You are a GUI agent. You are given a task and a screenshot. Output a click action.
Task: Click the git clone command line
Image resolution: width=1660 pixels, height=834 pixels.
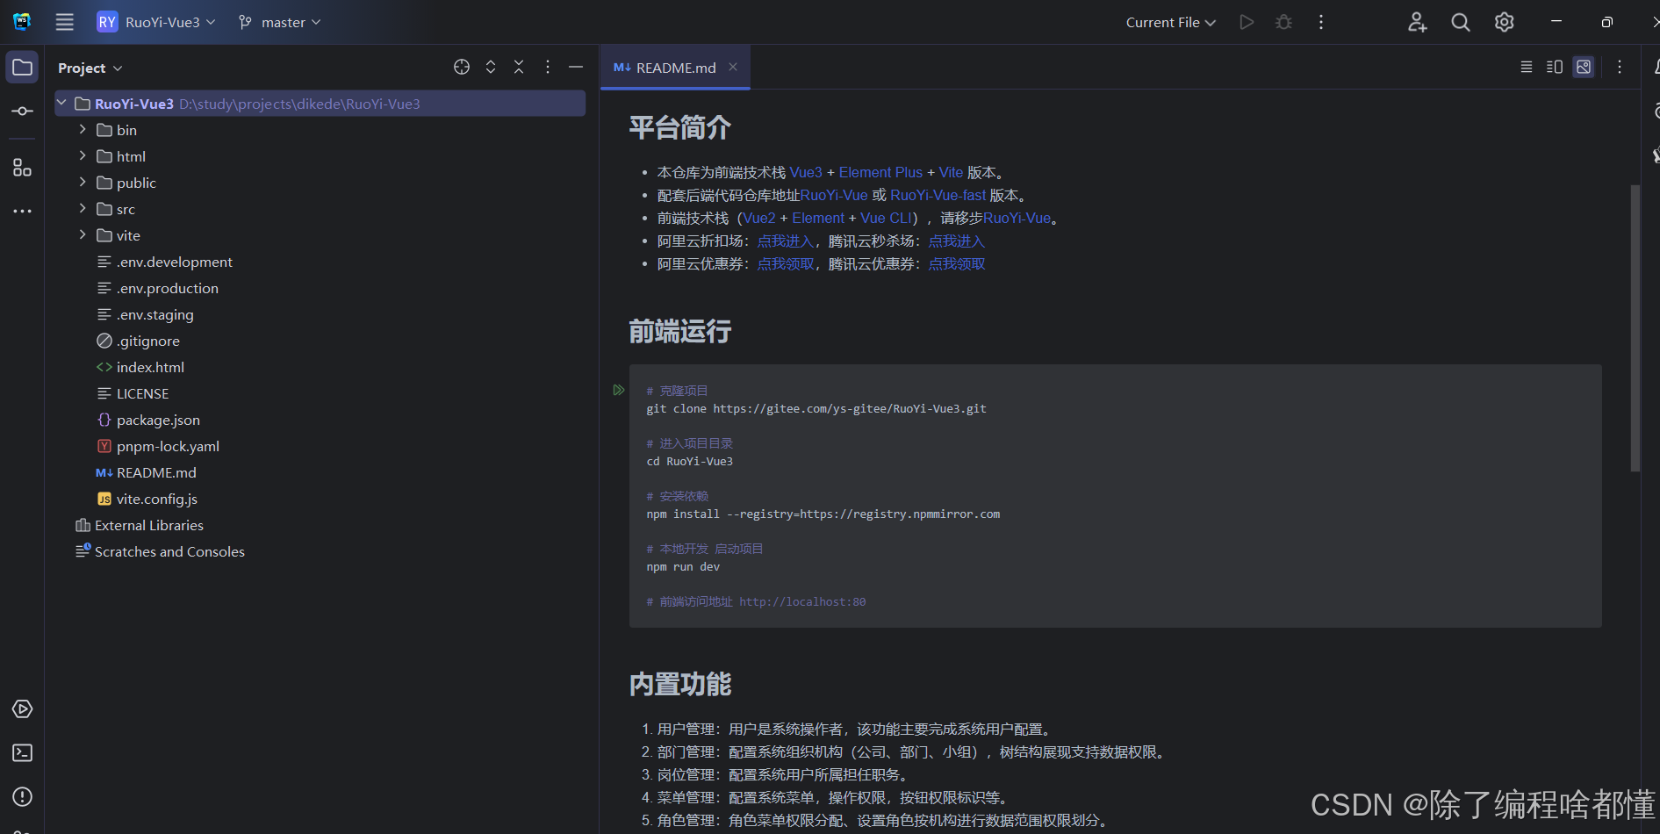(x=816, y=408)
